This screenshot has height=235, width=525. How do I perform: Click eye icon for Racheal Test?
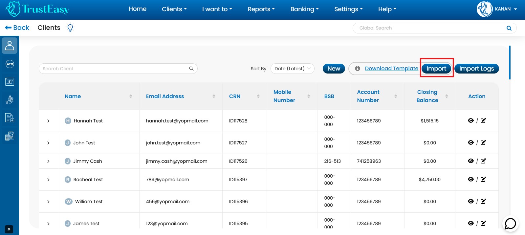pos(470,179)
